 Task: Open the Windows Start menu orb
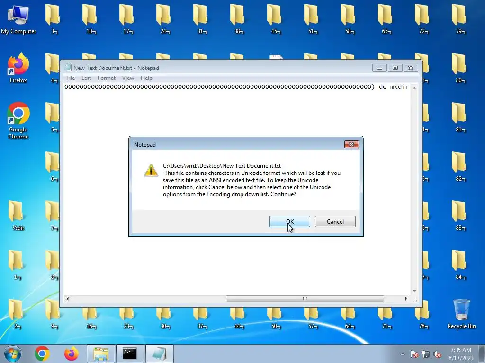(13, 354)
